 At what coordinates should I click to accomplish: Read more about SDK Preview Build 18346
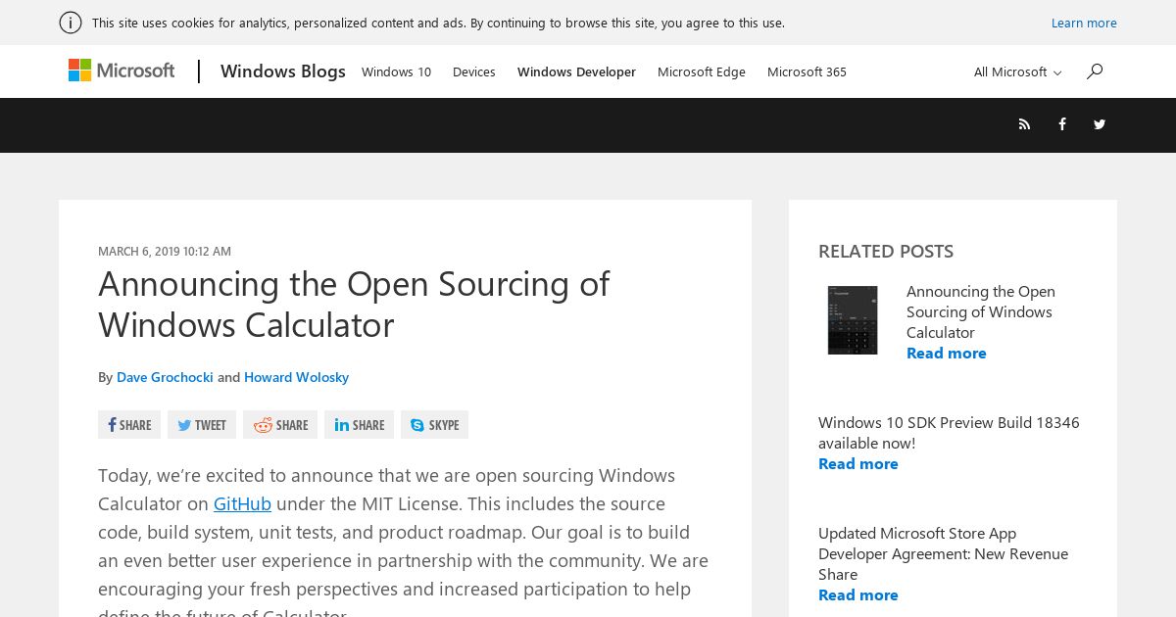coord(858,463)
